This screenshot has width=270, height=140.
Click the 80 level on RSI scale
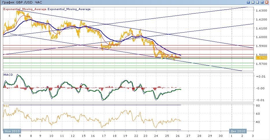(x=258, y=106)
